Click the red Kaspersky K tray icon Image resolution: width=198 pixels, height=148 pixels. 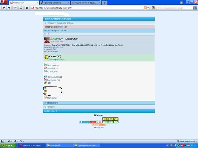click(185, 145)
